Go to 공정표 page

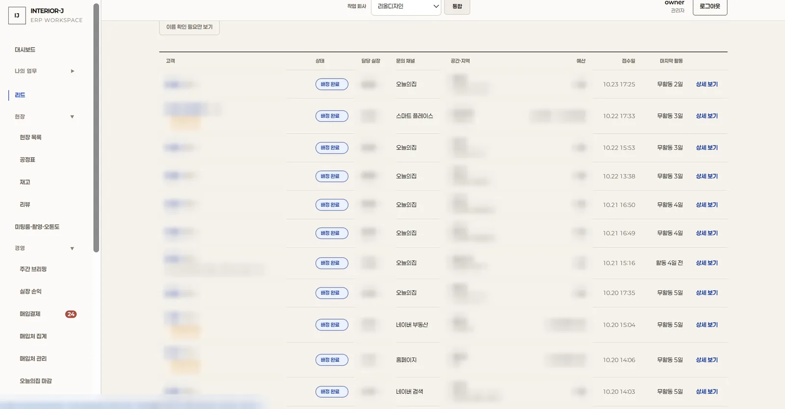pyautogui.click(x=27, y=160)
